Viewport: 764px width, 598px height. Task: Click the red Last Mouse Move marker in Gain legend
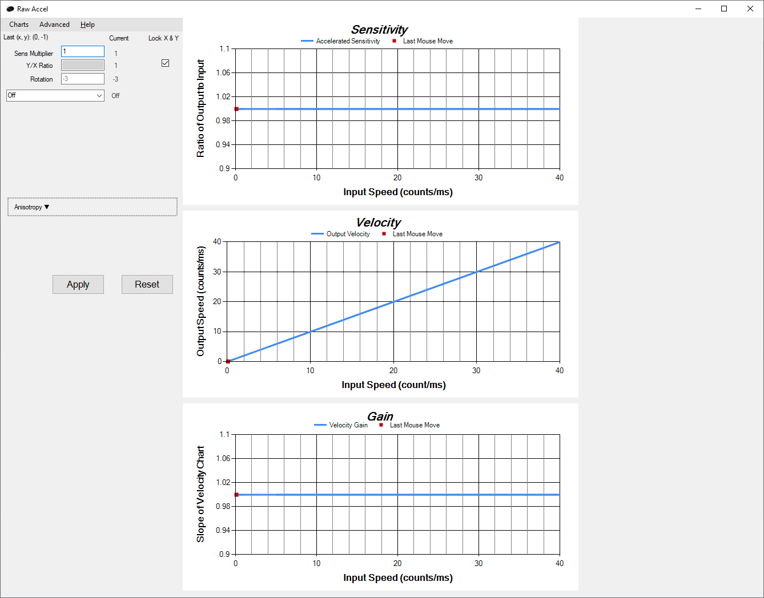(381, 425)
